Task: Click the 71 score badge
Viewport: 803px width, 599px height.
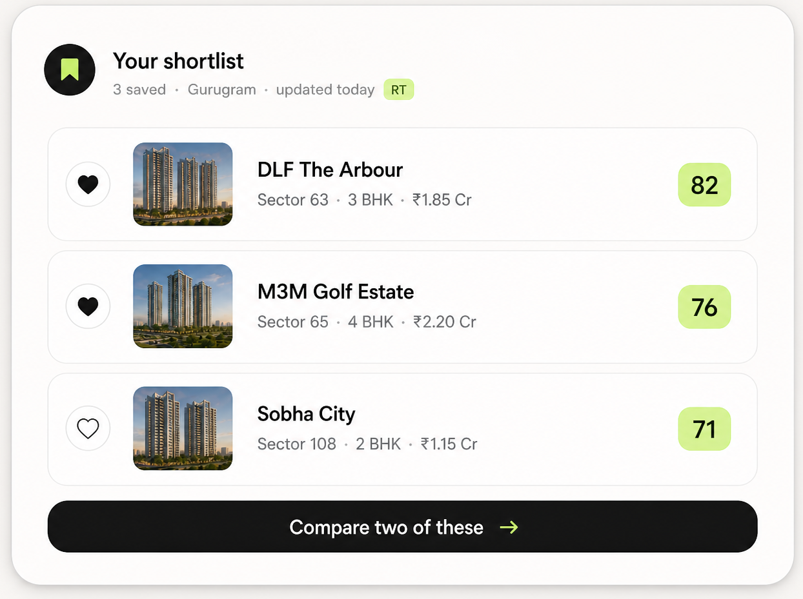Action: (704, 429)
